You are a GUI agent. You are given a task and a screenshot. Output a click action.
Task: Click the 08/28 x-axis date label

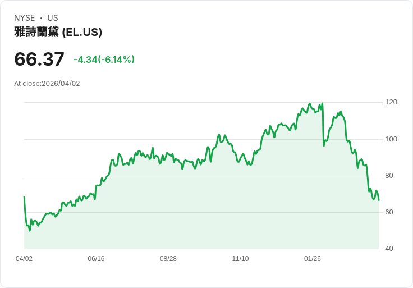coord(168,258)
